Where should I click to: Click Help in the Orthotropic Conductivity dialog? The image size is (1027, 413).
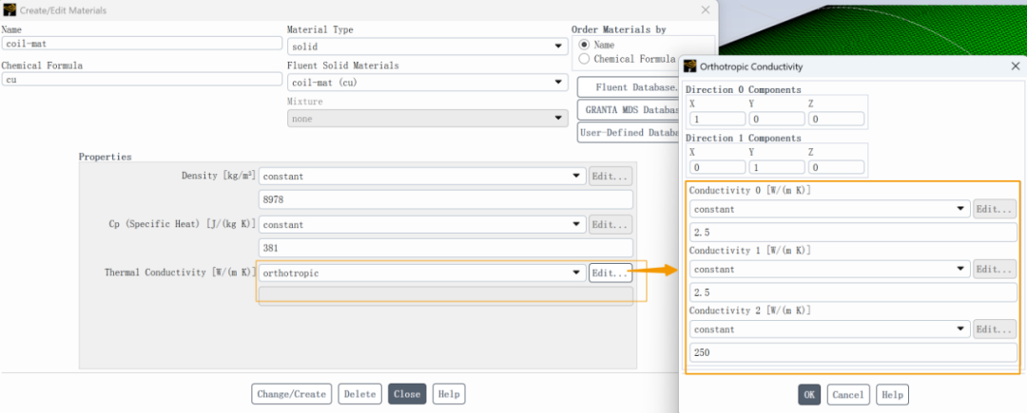click(893, 395)
